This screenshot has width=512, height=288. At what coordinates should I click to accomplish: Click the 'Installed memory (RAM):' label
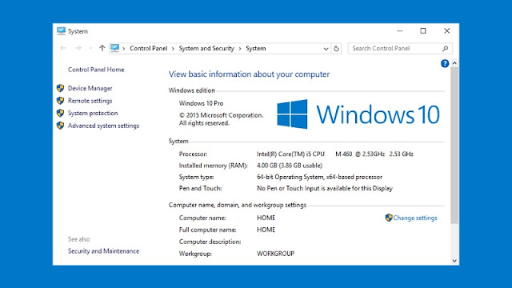pyautogui.click(x=214, y=166)
